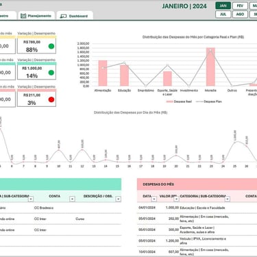
Task: Click the 3% performance value
Action: click(x=32, y=103)
